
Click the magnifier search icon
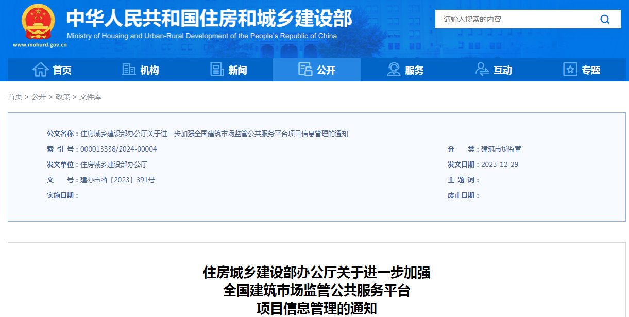605,19
